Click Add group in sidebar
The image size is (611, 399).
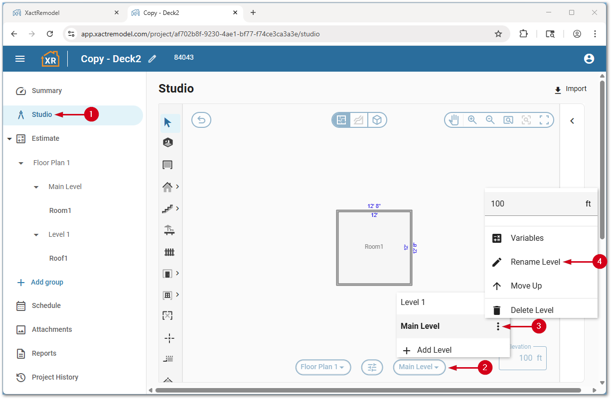click(x=47, y=282)
